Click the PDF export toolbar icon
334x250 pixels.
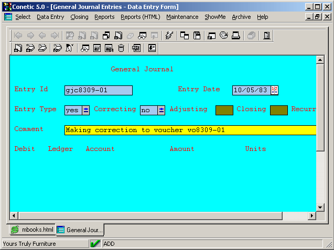coord(136,49)
